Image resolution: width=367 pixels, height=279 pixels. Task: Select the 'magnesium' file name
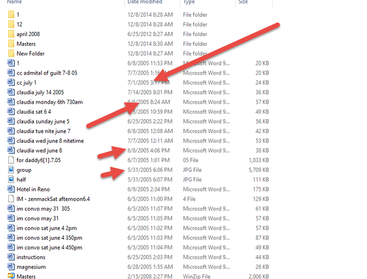[31, 267]
